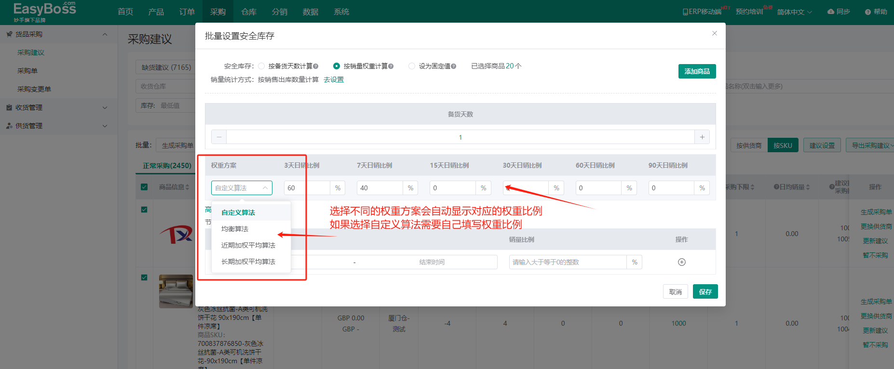Screen dimensions: 894x369
Task: Increase stocking days with plus button
Action: click(702, 137)
